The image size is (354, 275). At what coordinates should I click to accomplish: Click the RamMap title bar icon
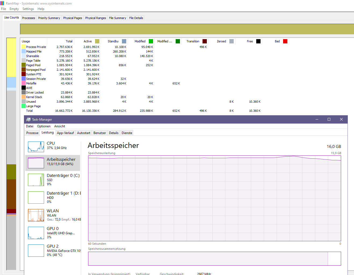2,3
